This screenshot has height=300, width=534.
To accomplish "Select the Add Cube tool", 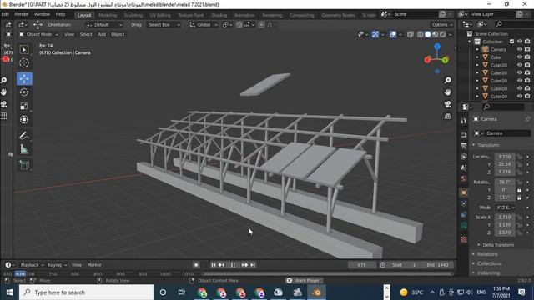I will 24,165.
